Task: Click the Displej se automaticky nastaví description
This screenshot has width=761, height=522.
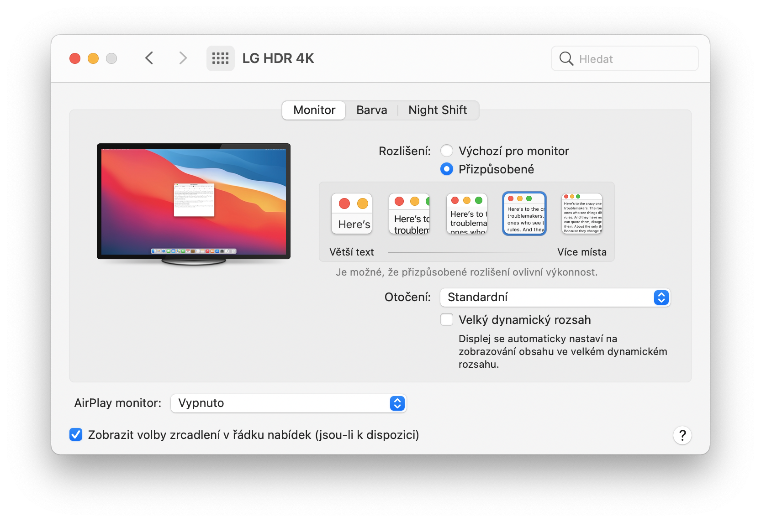Action: tap(563, 351)
